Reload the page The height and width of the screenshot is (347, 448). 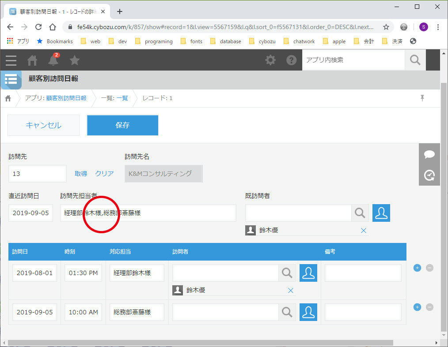click(x=38, y=27)
